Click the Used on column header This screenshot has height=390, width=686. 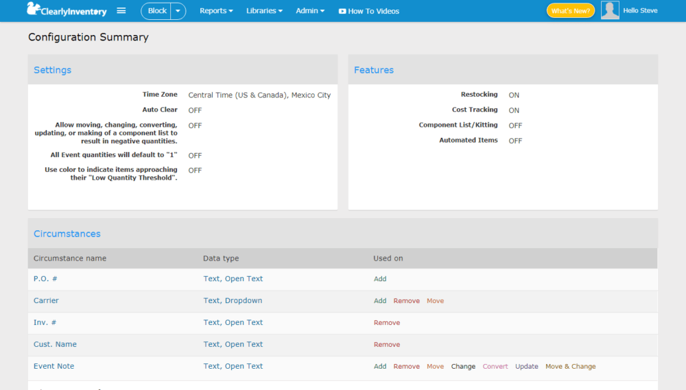(x=388, y=258)
